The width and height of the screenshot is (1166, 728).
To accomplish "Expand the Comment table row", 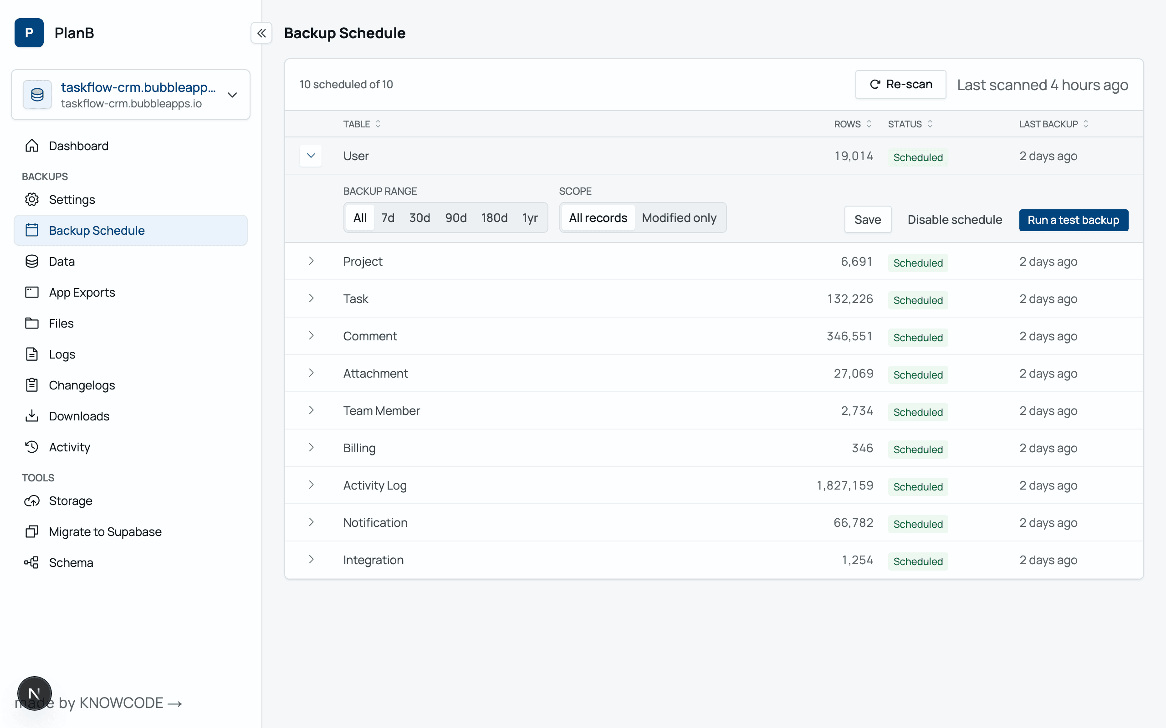I will tap(311, 336).
